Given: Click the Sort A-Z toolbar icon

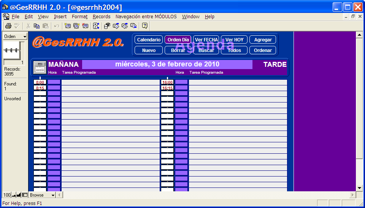Looking at the screenshot, I should coord(96,26).
